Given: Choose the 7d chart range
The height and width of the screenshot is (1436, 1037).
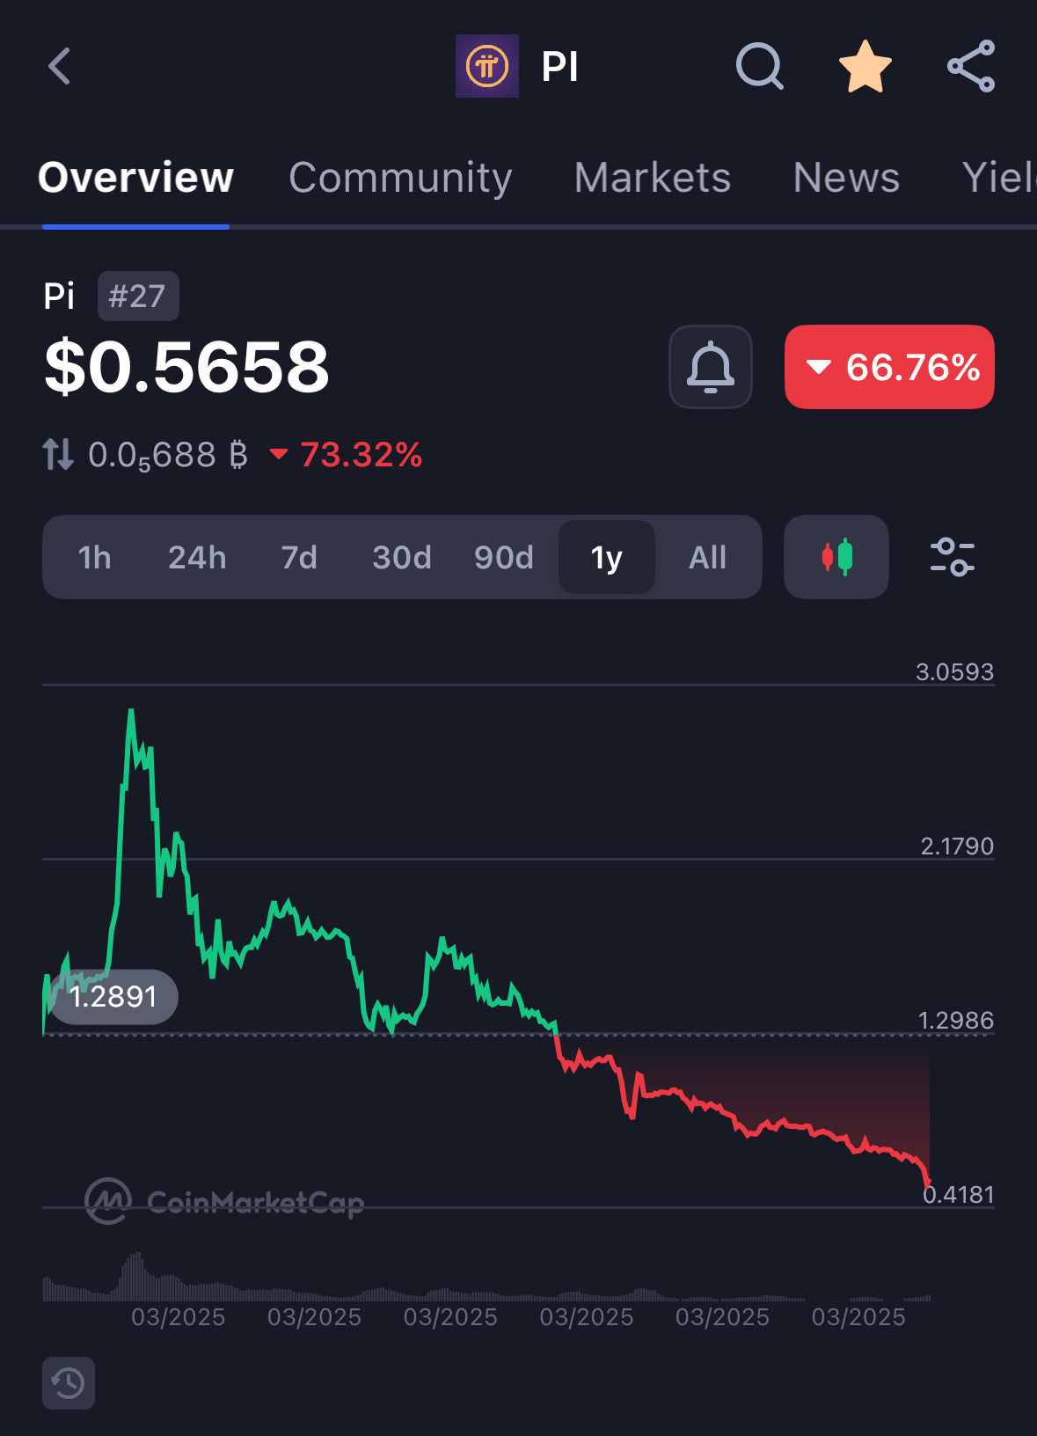Looking at the screenshot, I should coord(299,557).
